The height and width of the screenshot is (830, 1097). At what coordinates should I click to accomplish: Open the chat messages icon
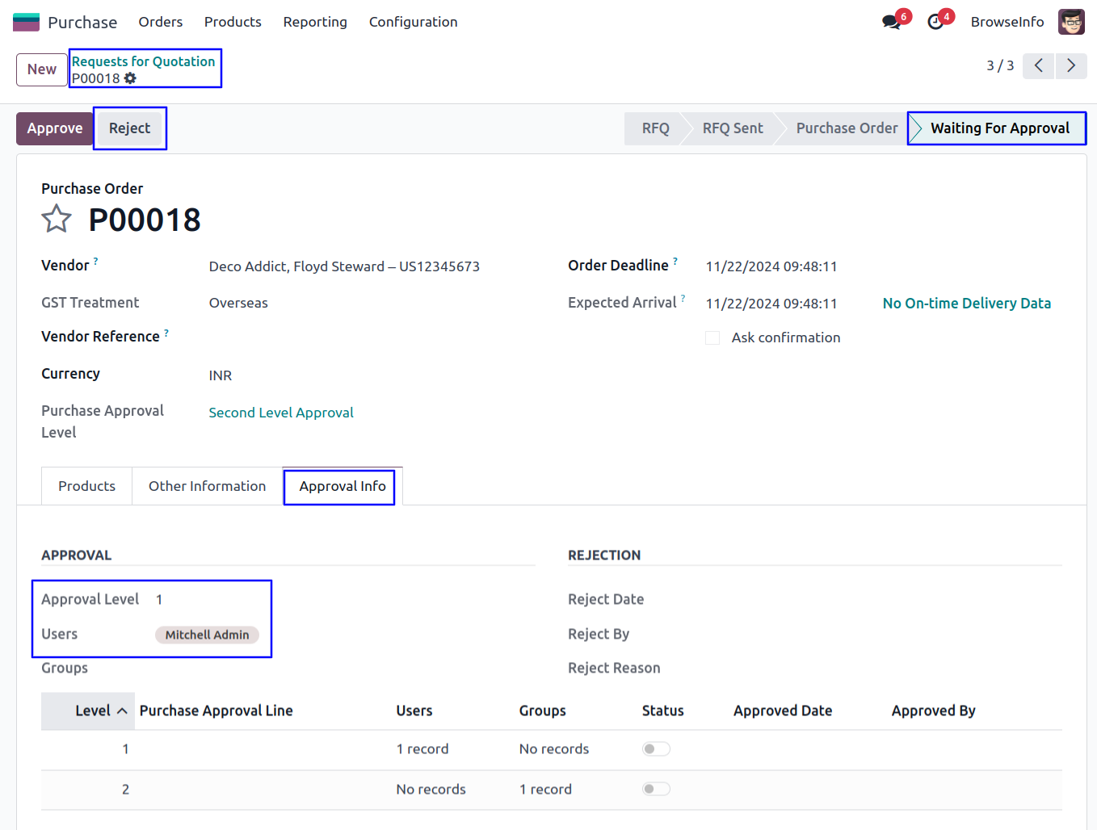[x=892, y=22]
